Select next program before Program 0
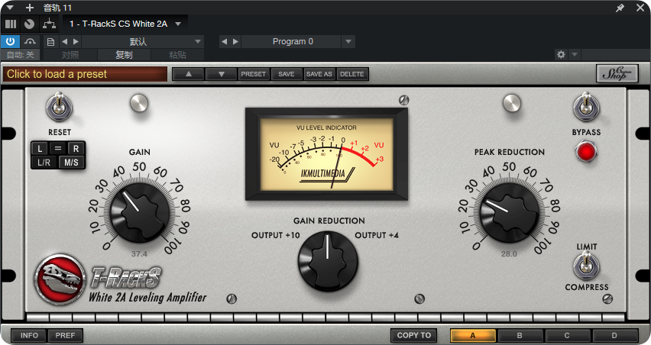651x345 pixels. coord(235,41)
